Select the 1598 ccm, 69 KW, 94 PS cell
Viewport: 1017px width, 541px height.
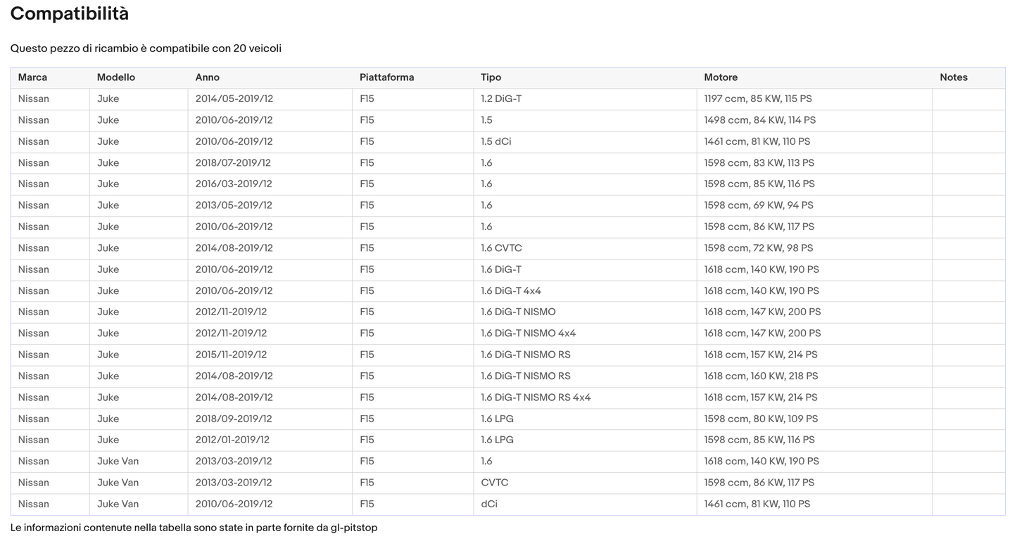[x=759, y=205]
